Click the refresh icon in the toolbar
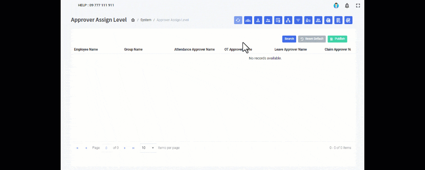This screenshot has width=425, height=170. pos(238,20)
